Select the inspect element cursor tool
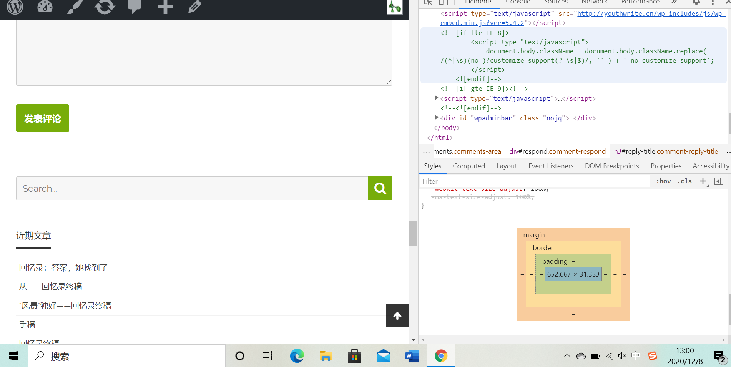This screenshot has width=731, height=367. 428,2
